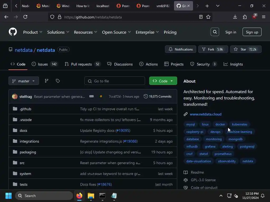Viewport: 270px width, 202px height.
Task: Expand commit message ellipsis icon
Action: [91, 96]
